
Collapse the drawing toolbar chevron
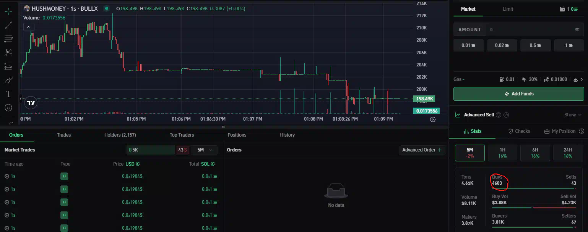10,123
